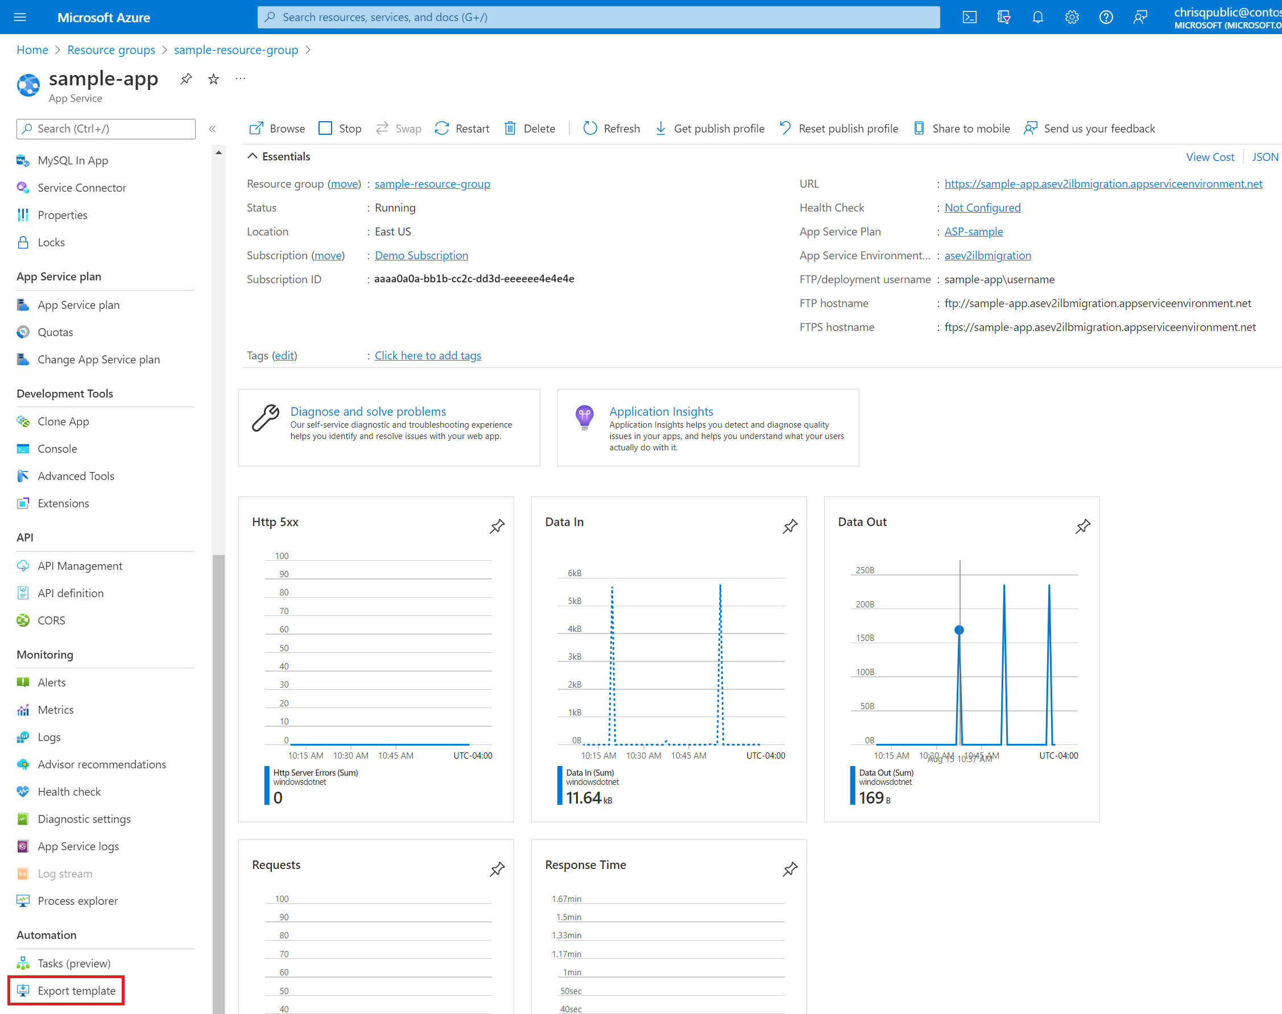Click the Swap deployment slots icon
1282x1014 pixels.
[x=382, y=127]
